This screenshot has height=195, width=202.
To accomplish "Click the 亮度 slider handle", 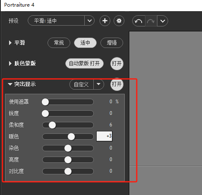I will pos(68,160).
